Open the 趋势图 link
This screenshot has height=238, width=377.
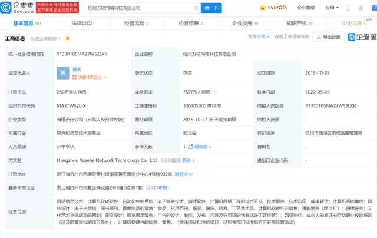tap(203, 147)
